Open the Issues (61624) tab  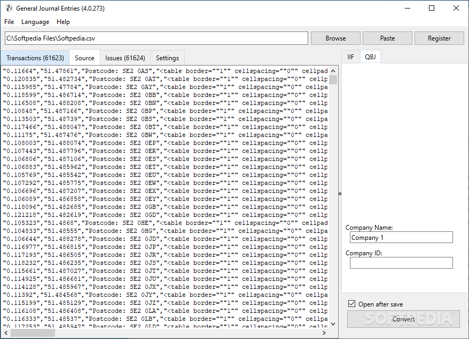[x=125, y=58]
